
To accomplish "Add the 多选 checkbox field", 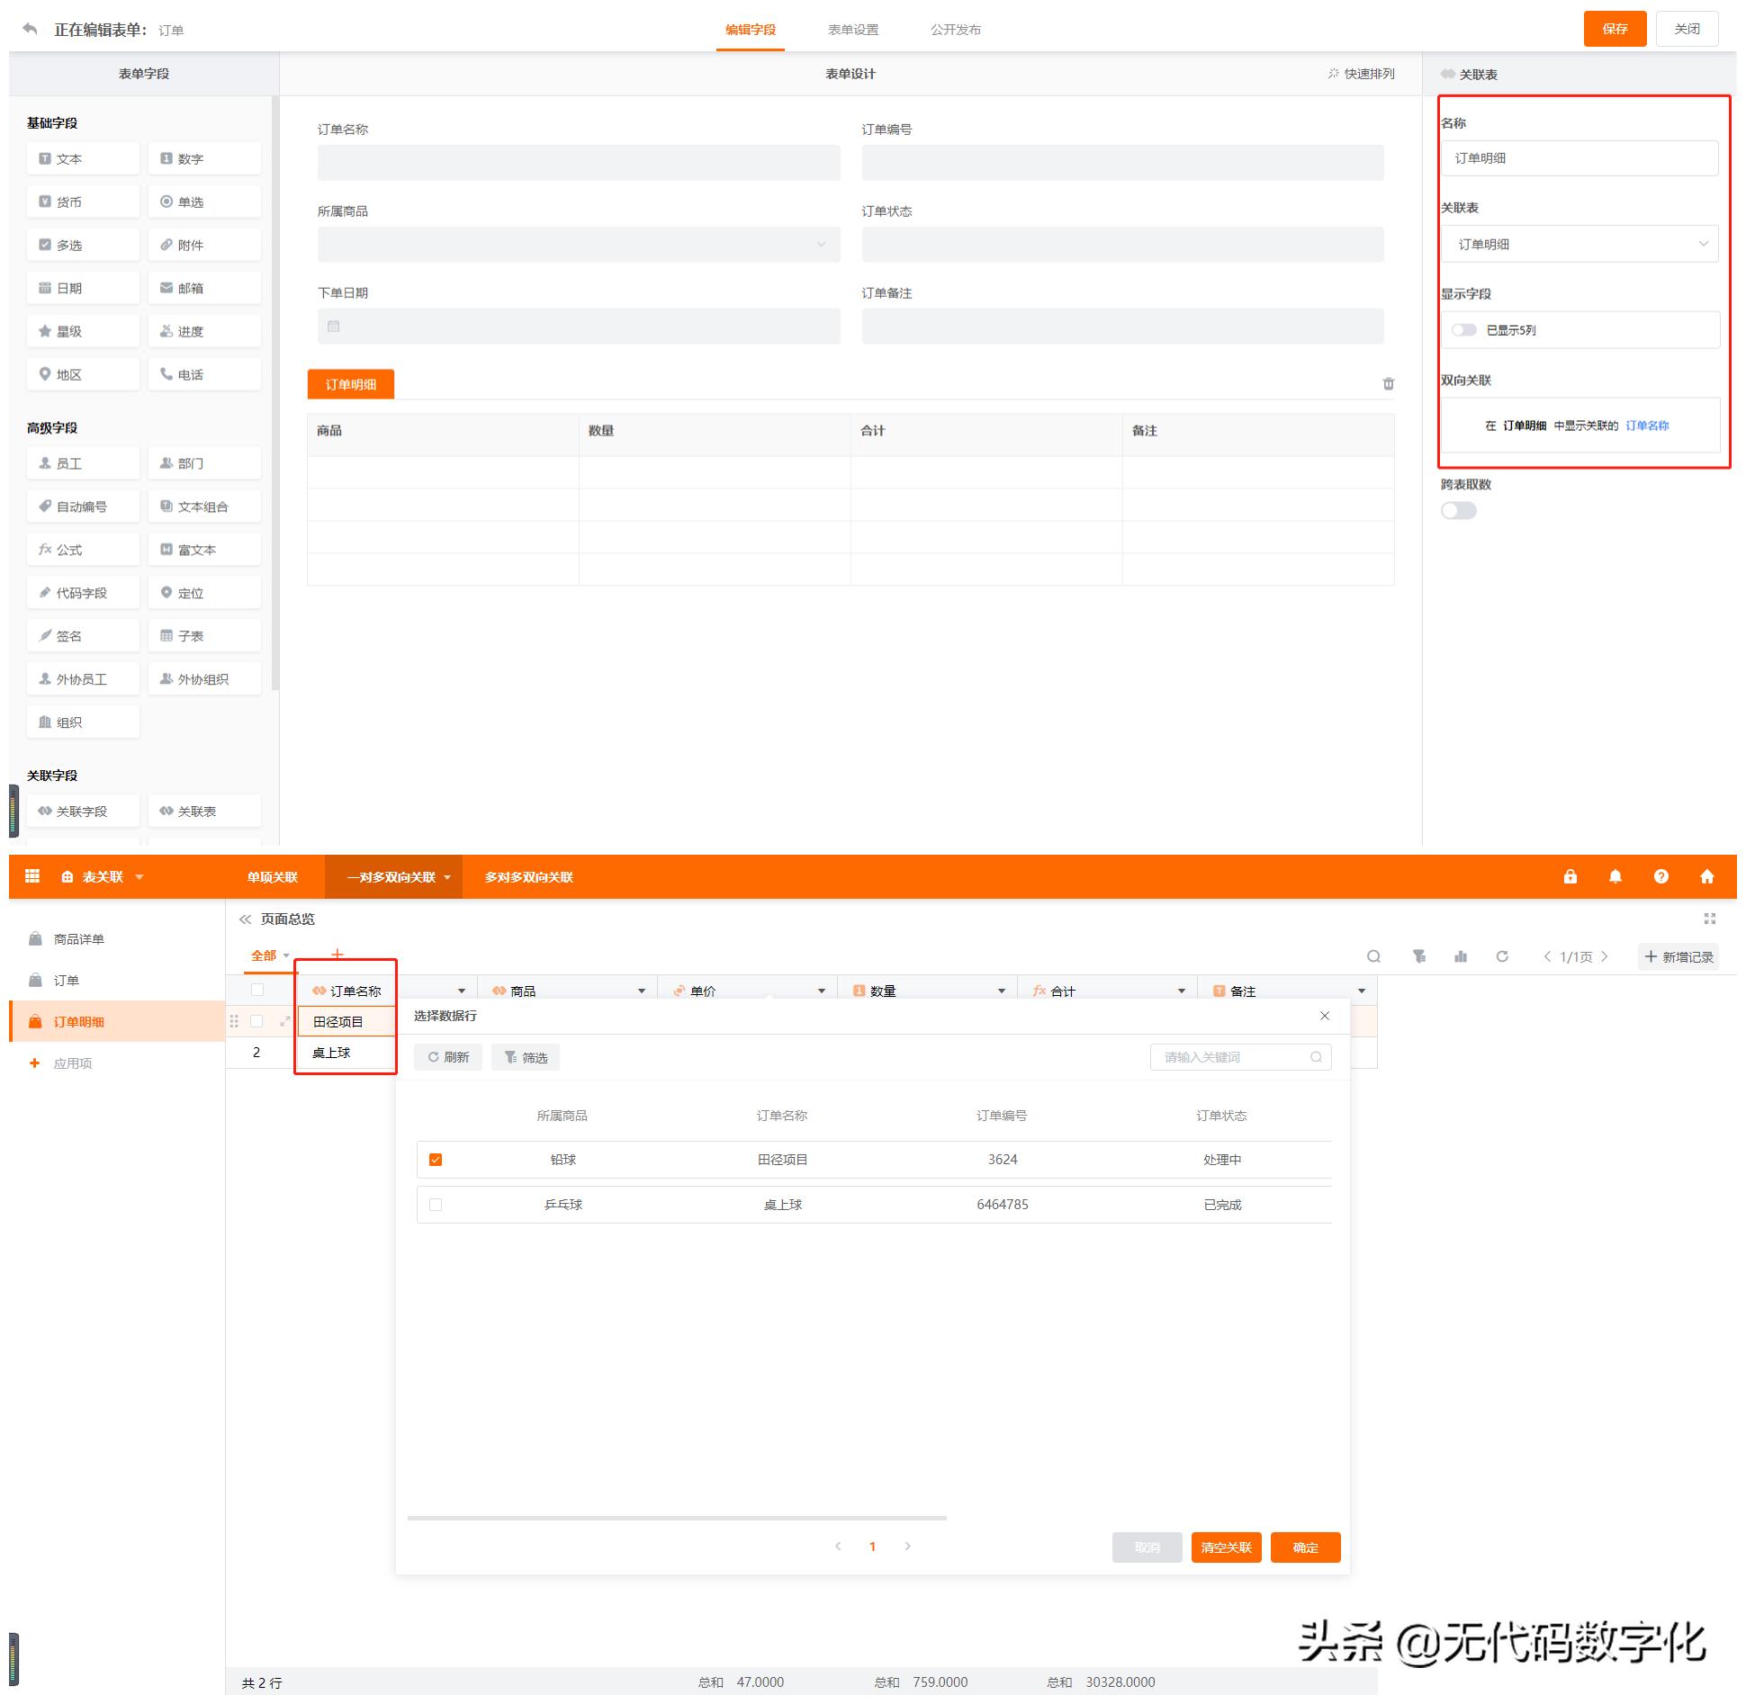I will (83, 245).
